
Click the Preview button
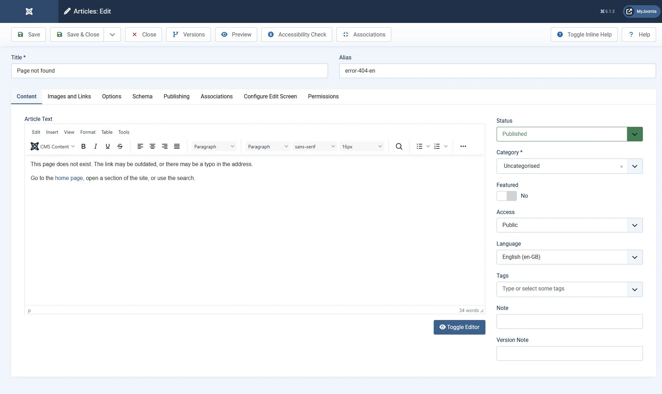(236, 35)
